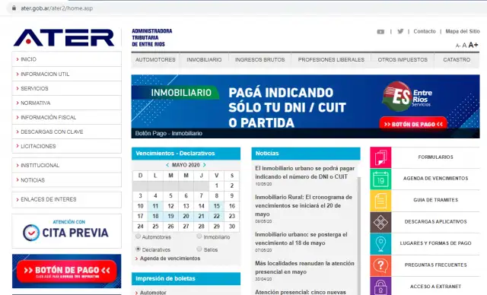Open the ATER Twitter icon
The width and height of the screenshot is (487, 295).
point(400,31)
